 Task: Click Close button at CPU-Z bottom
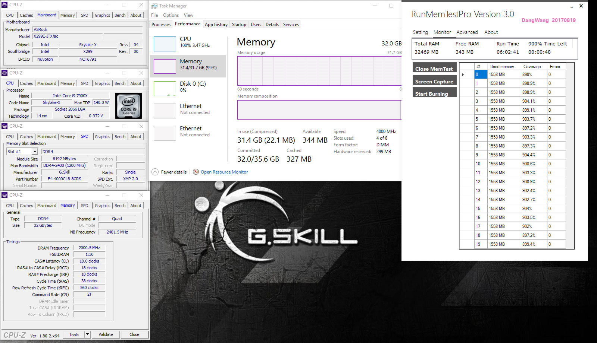click(x=134, y=334)
